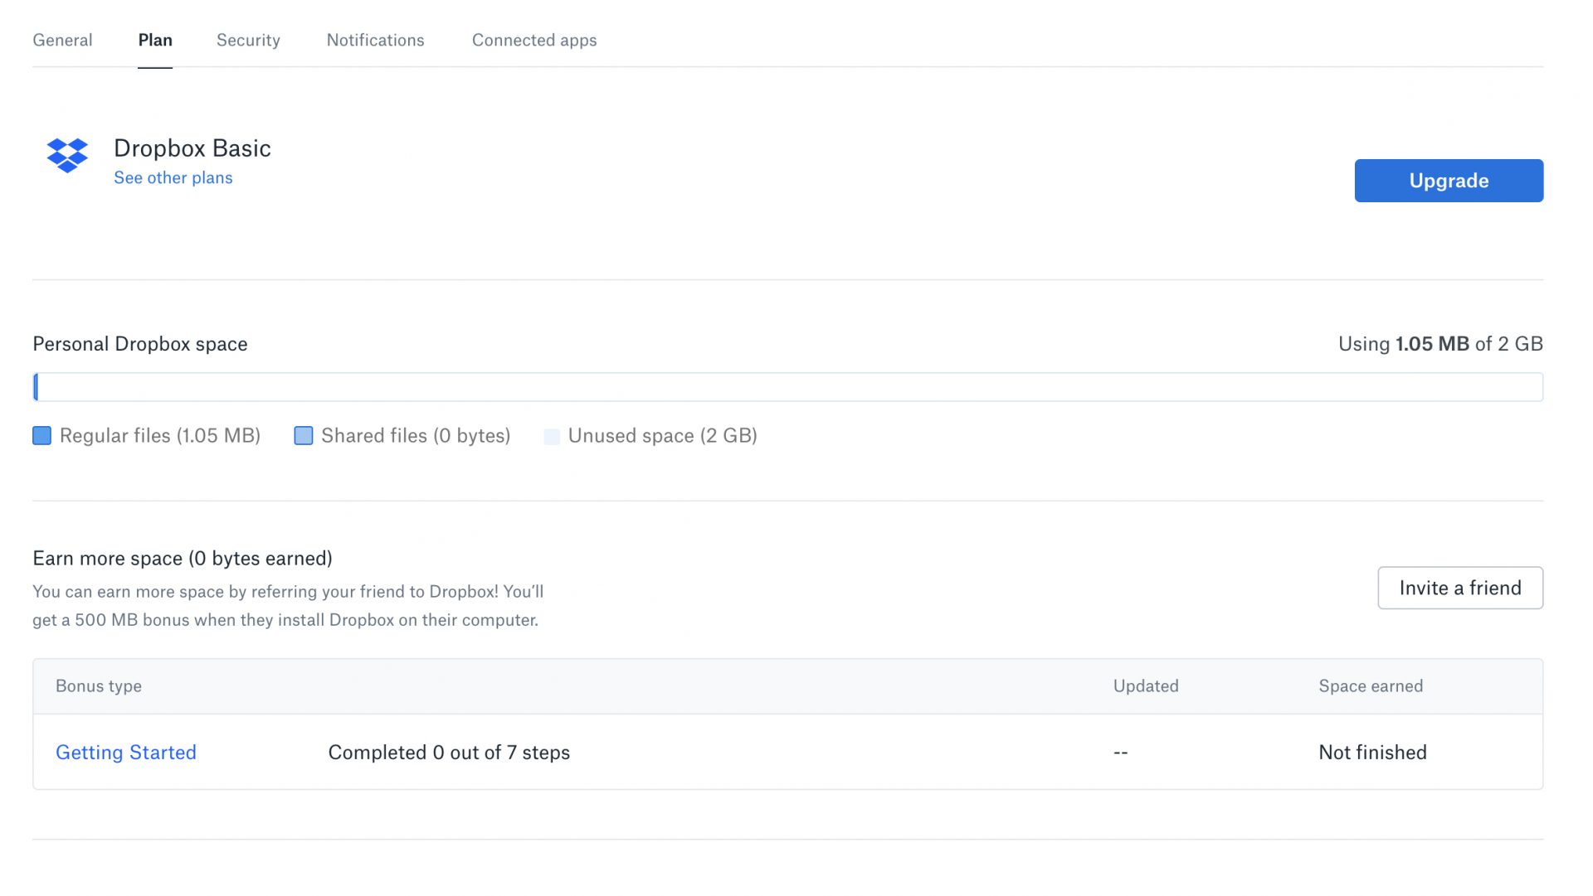Click the Space earned column header

coord(1371,686)
